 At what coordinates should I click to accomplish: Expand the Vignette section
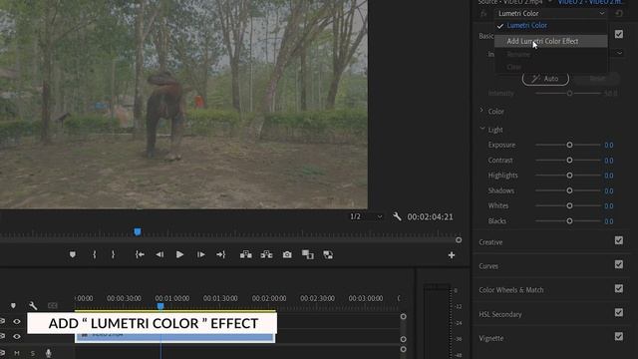point(491,338)
